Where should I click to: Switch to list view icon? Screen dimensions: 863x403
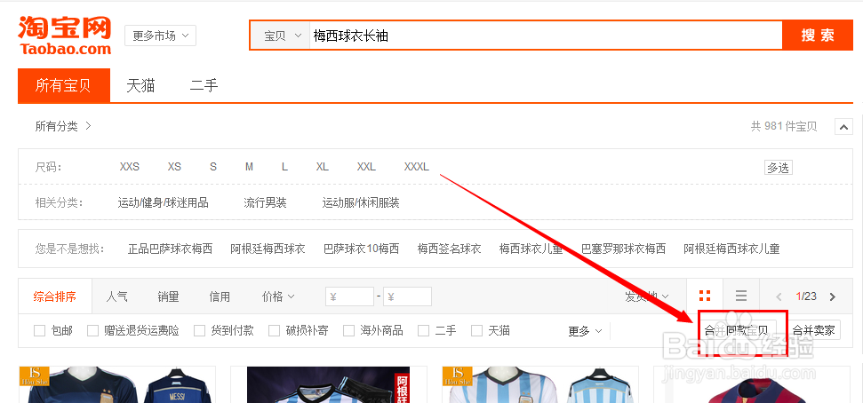pos(741,296)
